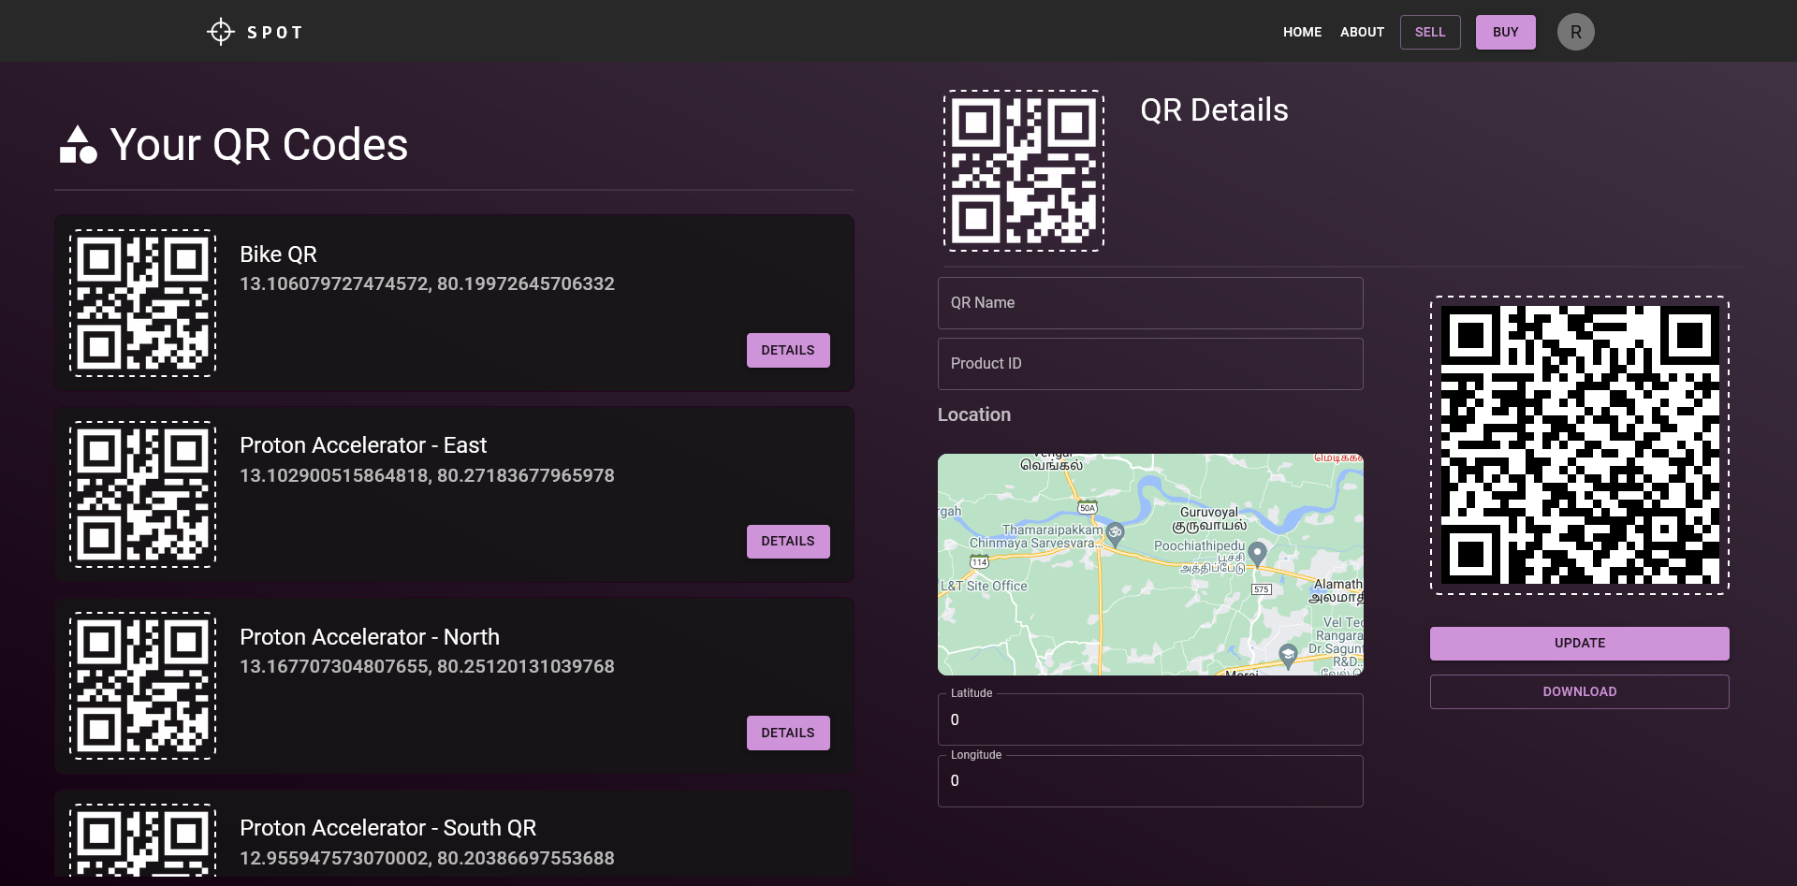Open DETAILS for Proton Accelerator - East

click(x=788, y=541)
